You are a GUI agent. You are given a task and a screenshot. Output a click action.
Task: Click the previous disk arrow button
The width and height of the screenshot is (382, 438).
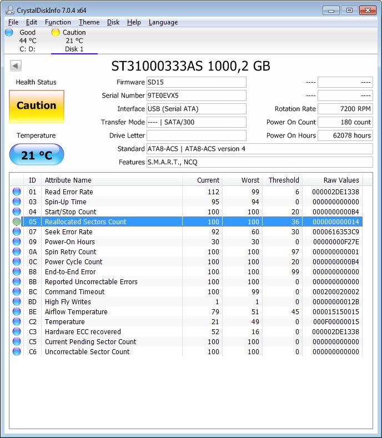pyautogui.click(x=16, y=66)
